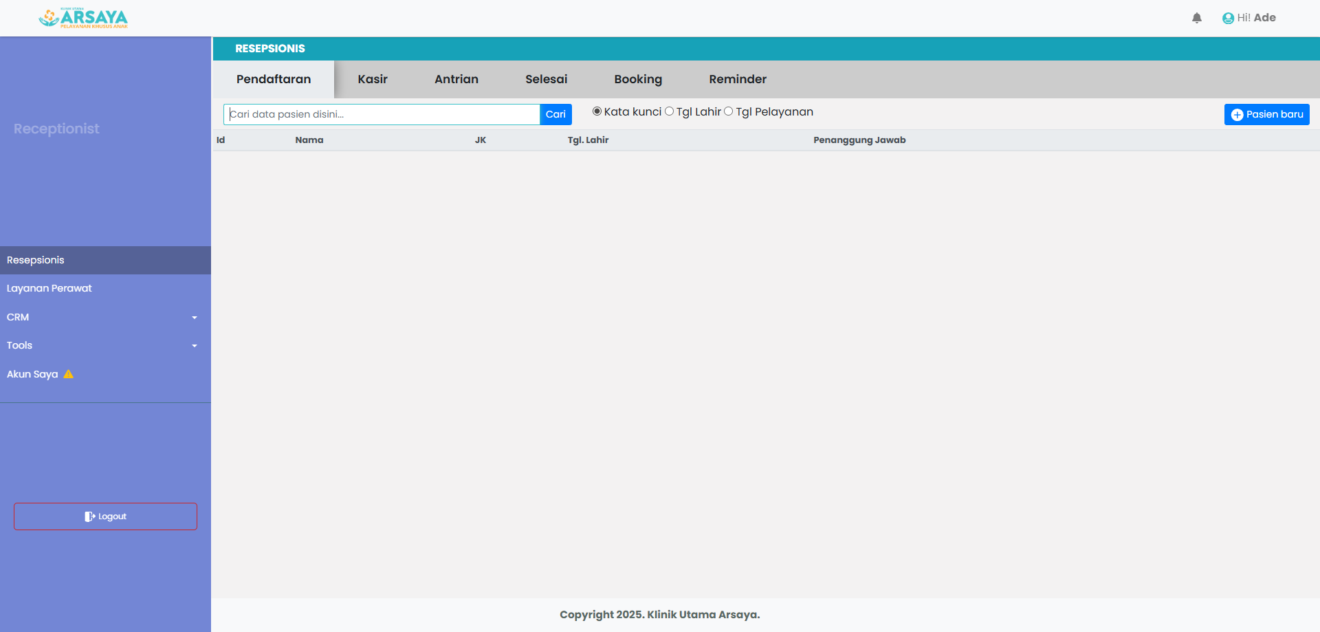1320x632 pixels.
Task: Add a new patient with Pasien baru
Action: click(1266, 114)
